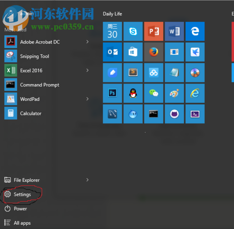Open the Outlook tile
Screen dimensions: 234x229
112,52
